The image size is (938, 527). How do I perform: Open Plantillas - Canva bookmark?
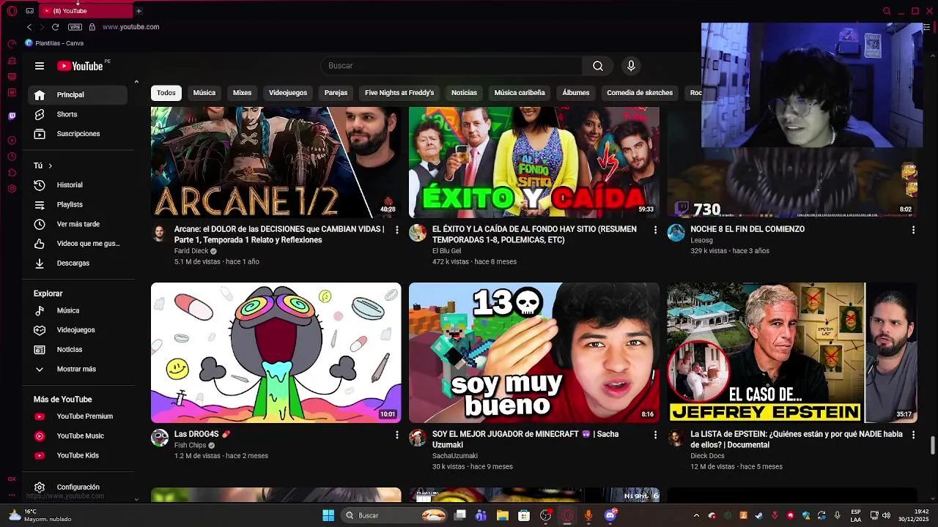54,43
